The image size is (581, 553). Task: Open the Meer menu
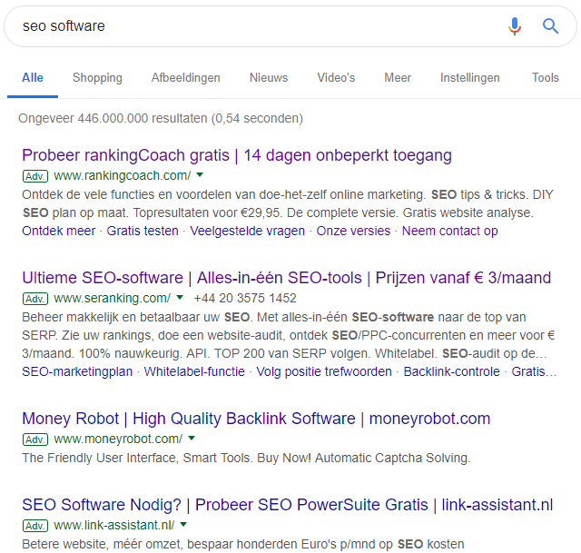point(398,78)
